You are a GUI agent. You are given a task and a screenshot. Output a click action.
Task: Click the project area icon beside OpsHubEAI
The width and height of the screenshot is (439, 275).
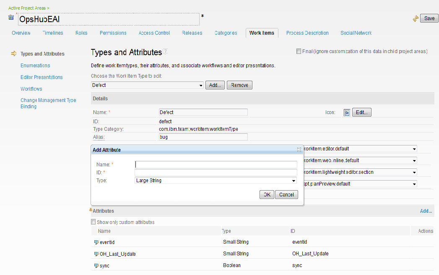(11, 17)
